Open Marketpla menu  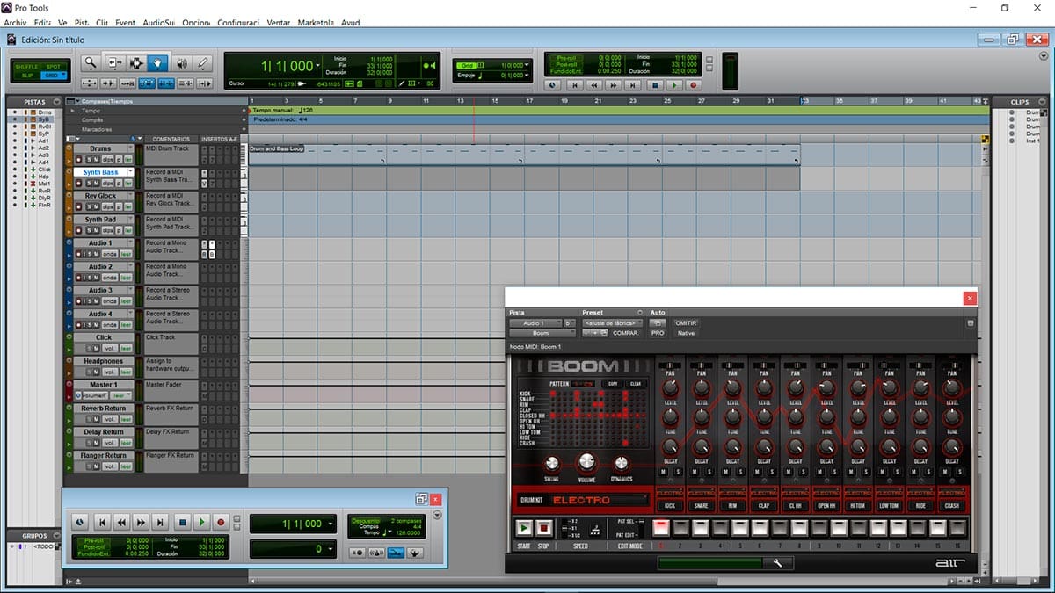[316, 22]
